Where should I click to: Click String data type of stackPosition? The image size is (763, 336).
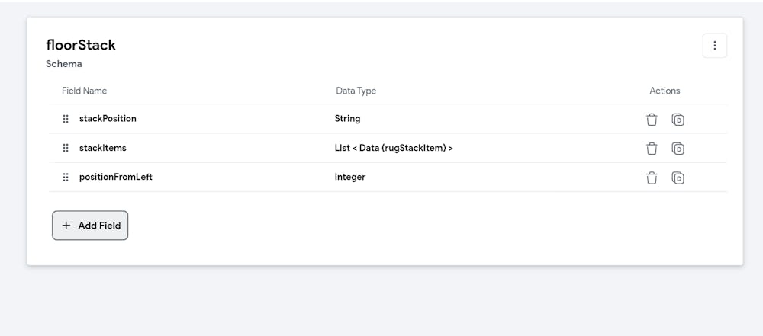click(x=347, y=119)
